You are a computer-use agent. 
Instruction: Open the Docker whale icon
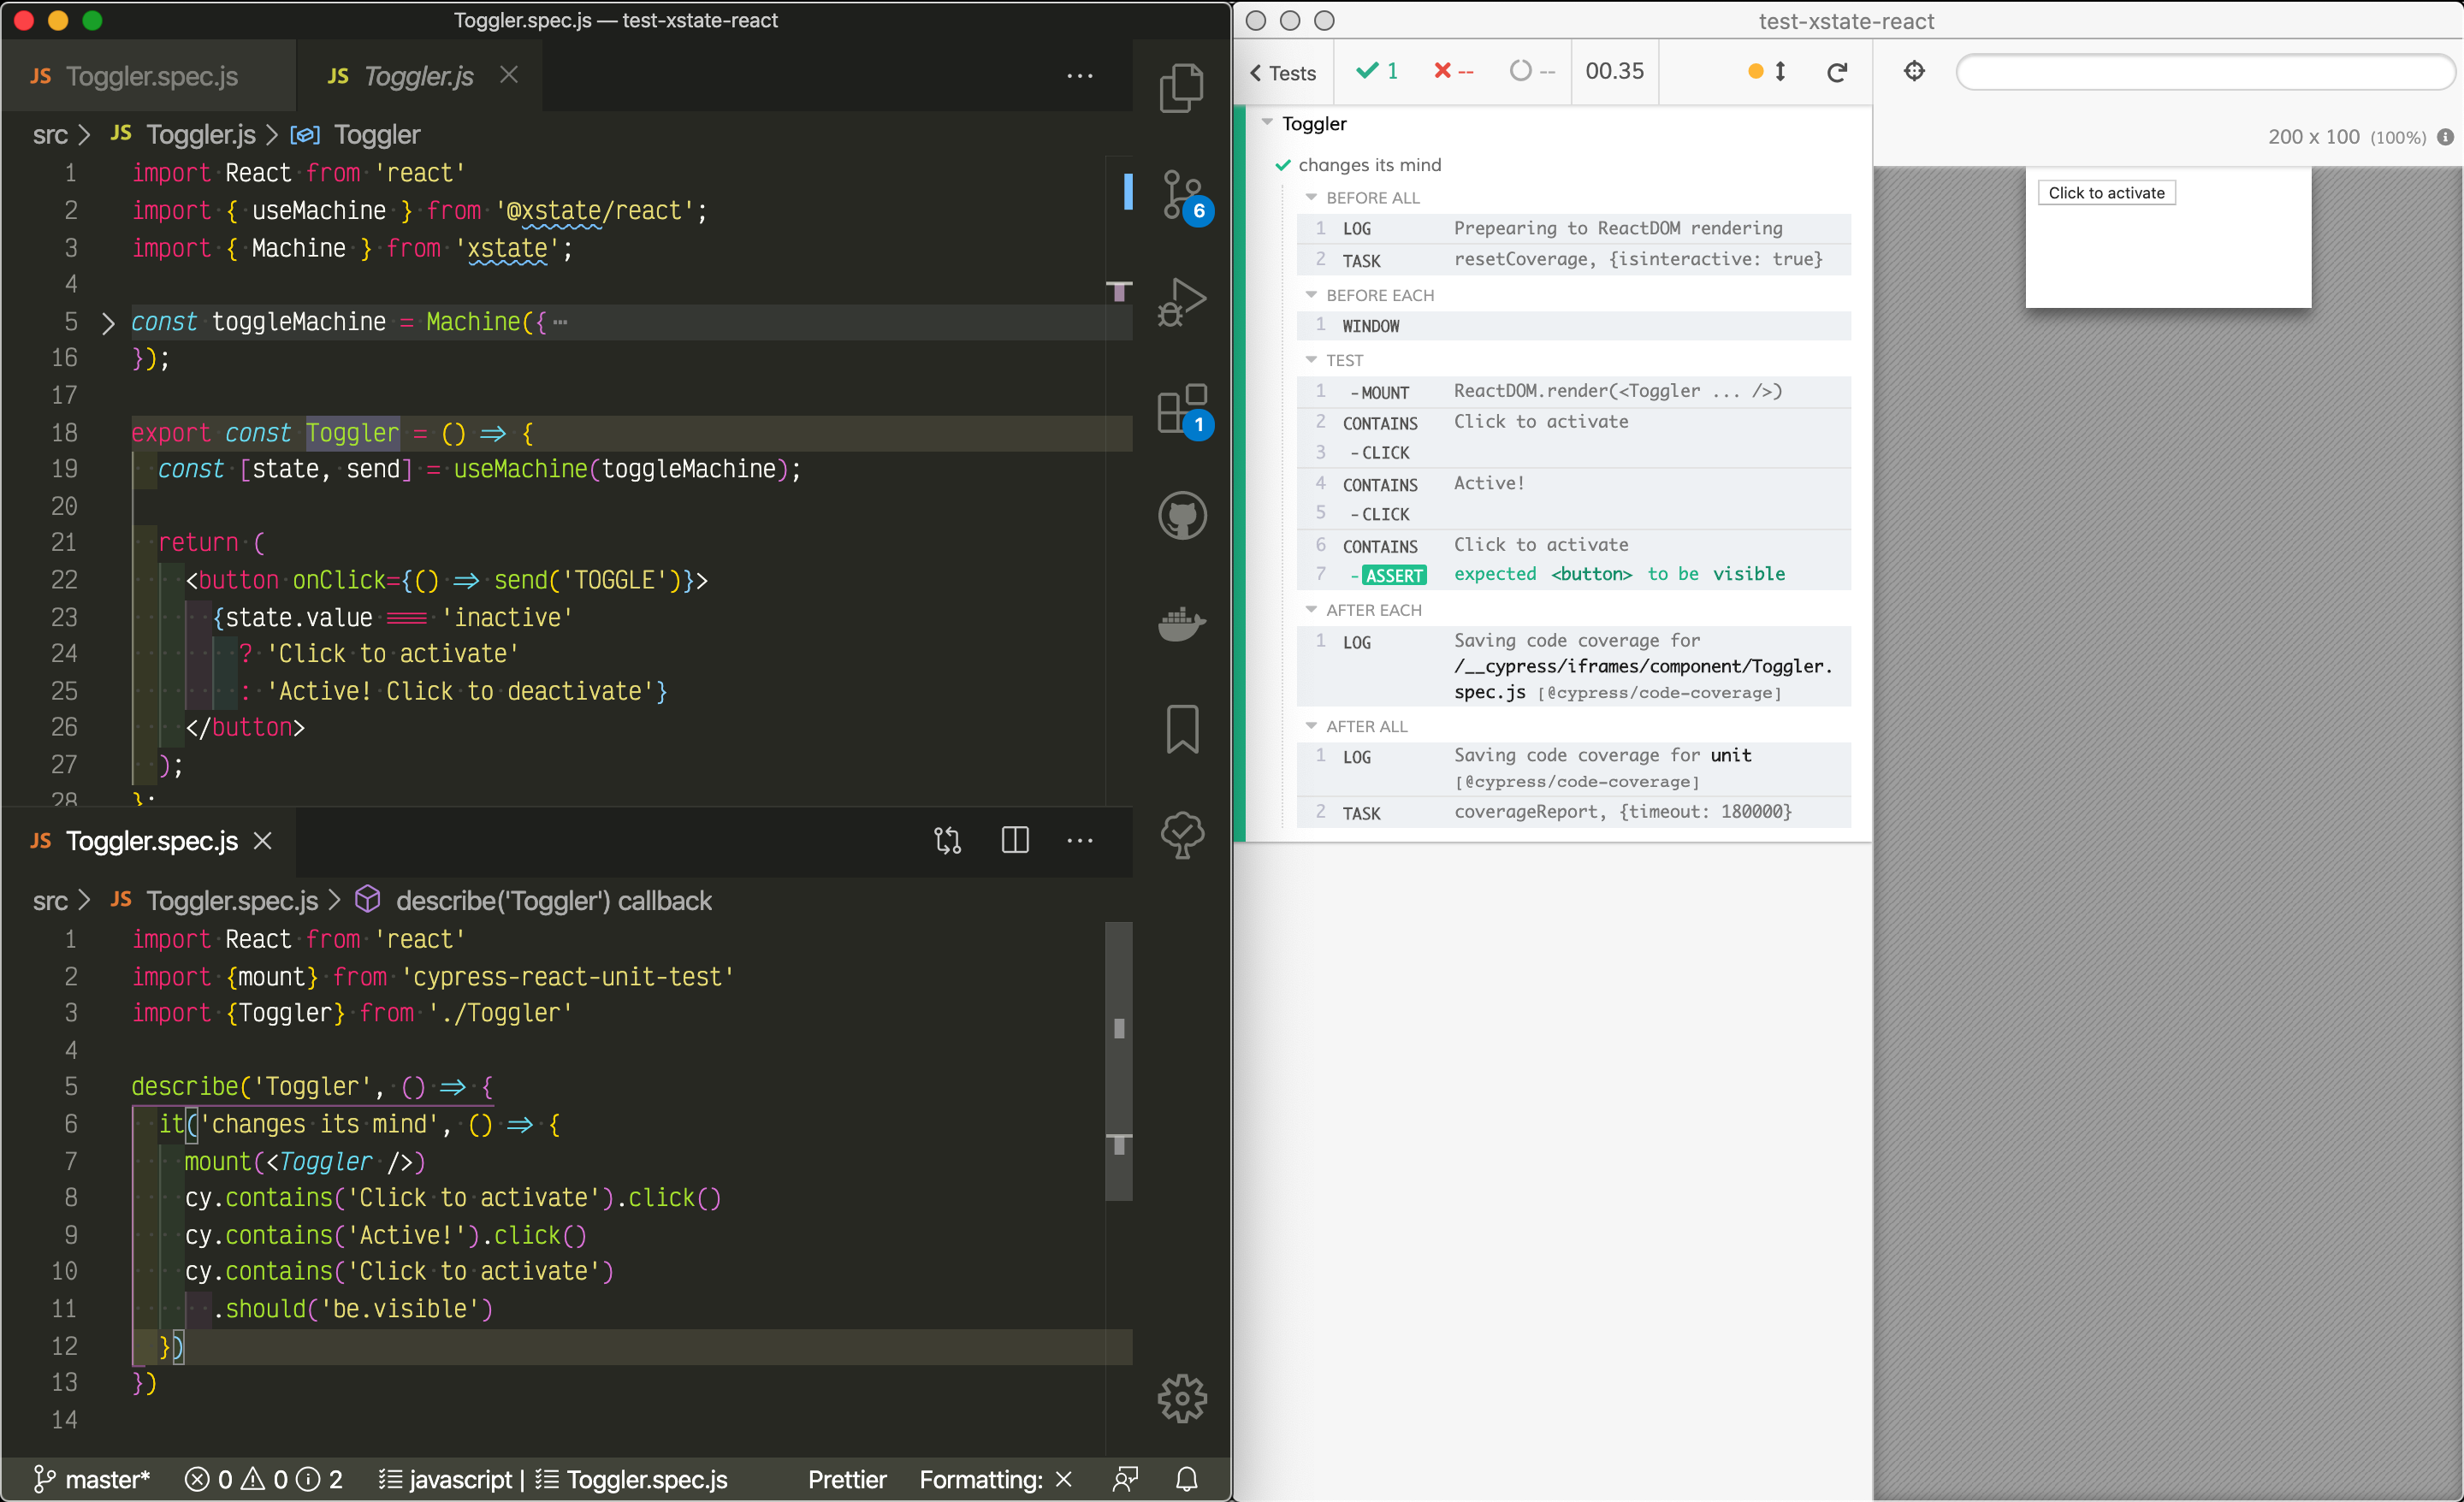(1182, 624)
